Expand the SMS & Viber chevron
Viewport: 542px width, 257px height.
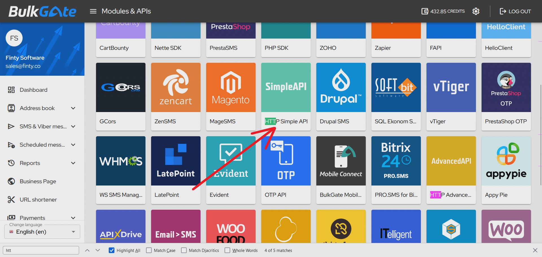[x=73, y=126]
